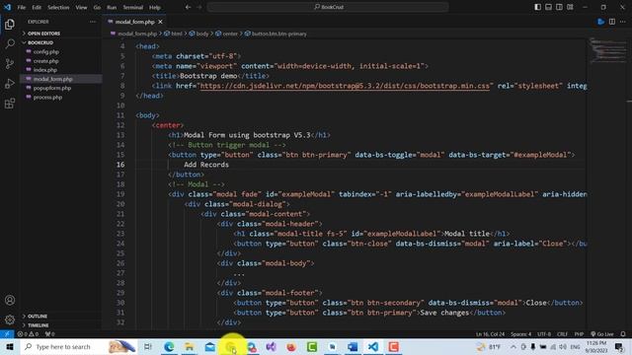
Task: Open File Explorer from the taskbar
Action: coord(189,346)
